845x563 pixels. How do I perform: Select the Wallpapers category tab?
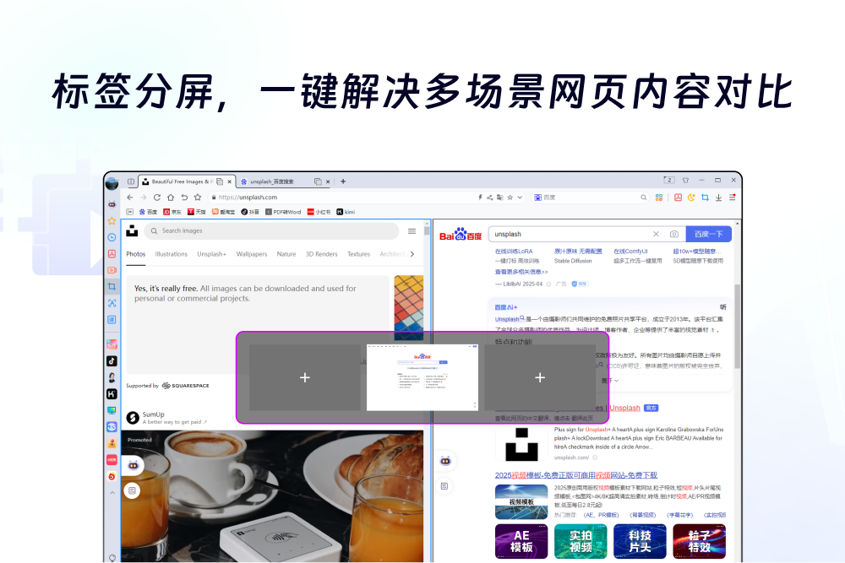pos(251,254)
